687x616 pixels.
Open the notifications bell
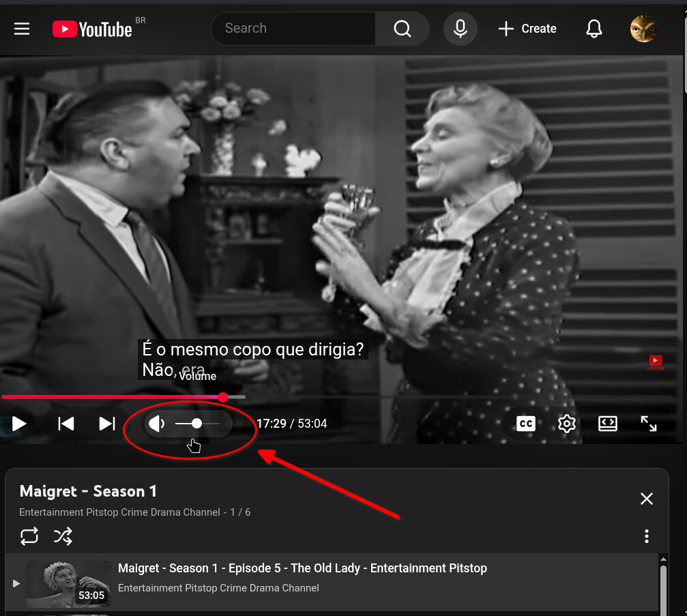point(594,29)
